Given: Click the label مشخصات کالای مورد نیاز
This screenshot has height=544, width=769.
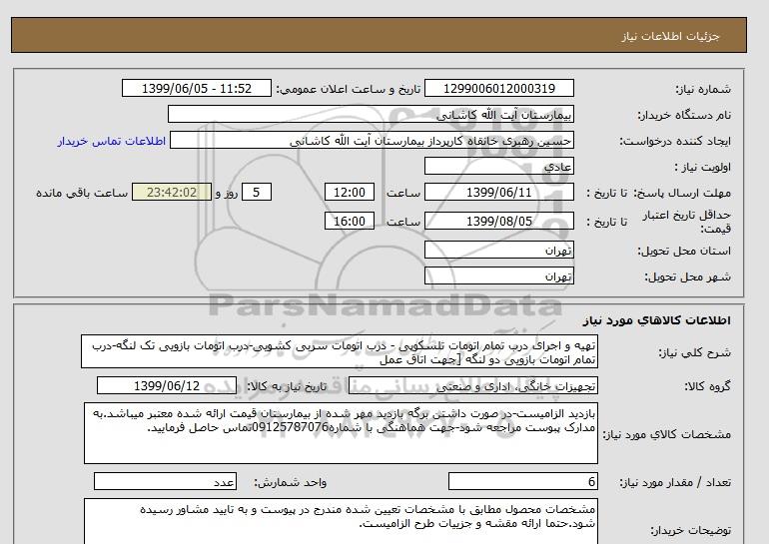Looking at the screenshot, I should pyautogui.click(x=666, y=434).
